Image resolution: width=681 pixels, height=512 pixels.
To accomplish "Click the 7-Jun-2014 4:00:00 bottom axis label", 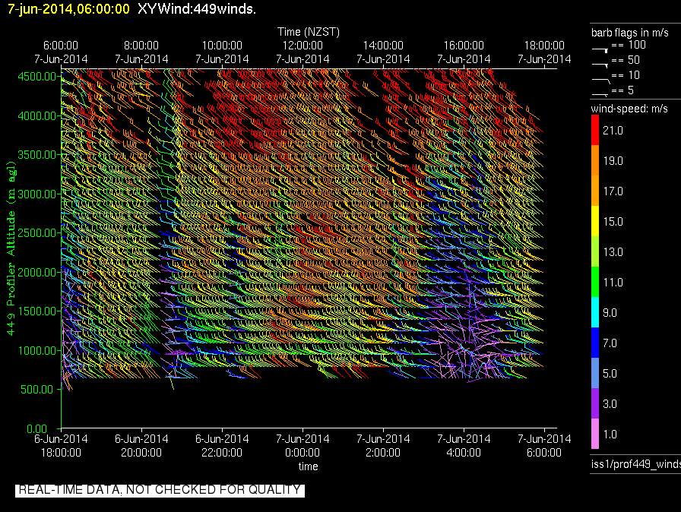I will [x=464, y=446].
